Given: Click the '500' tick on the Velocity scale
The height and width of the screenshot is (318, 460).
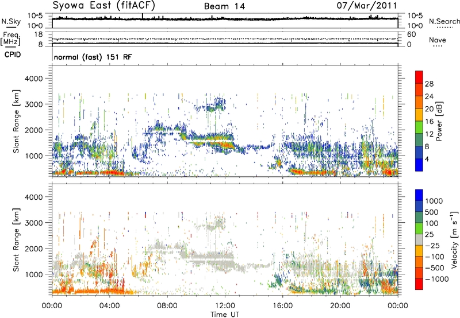Looking at the screenshot, I should [x=432, y=212].
